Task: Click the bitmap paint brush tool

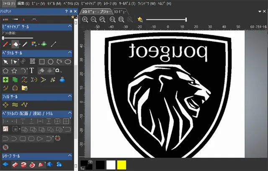Action: [5, 44]
